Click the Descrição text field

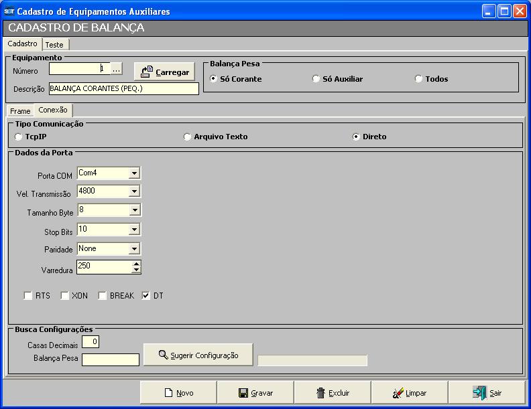(x=123, y=88)
